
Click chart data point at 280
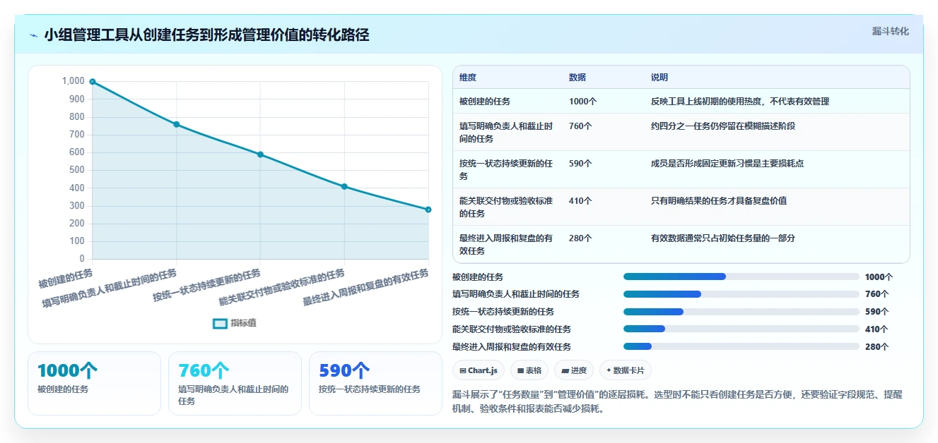point(428,210)
